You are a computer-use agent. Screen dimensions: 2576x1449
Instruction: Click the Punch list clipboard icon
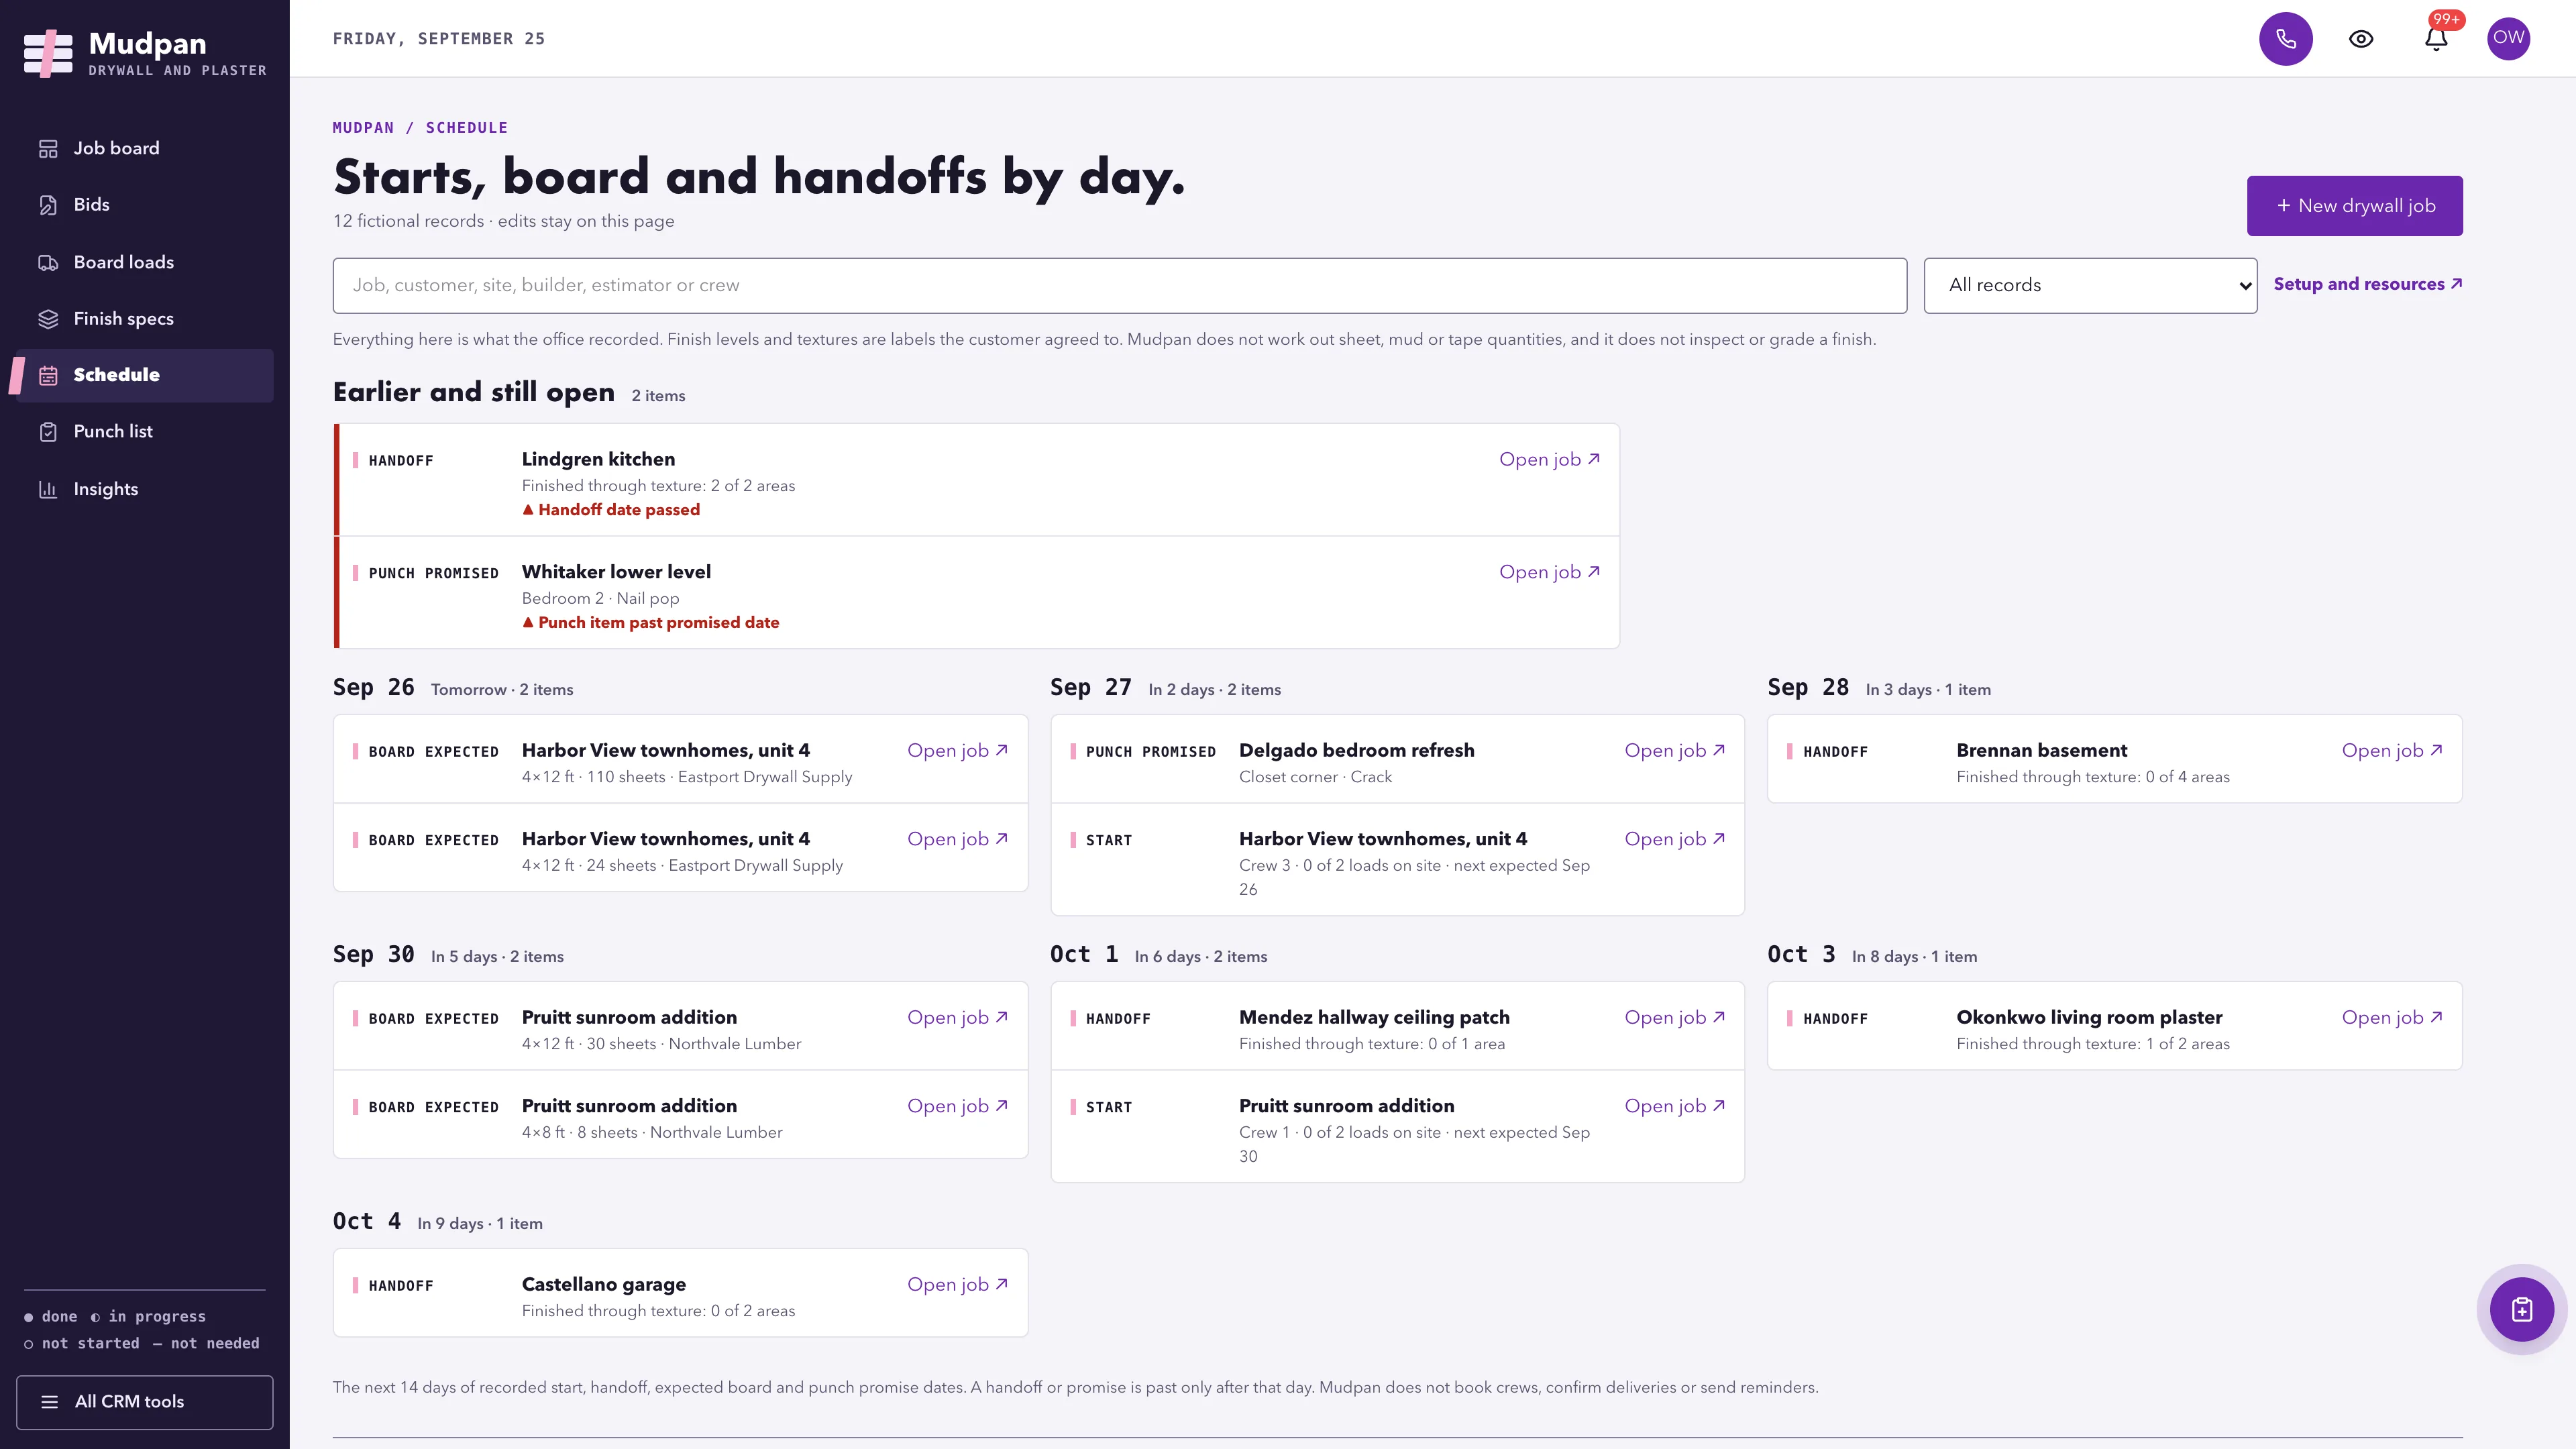pos(48,432)
